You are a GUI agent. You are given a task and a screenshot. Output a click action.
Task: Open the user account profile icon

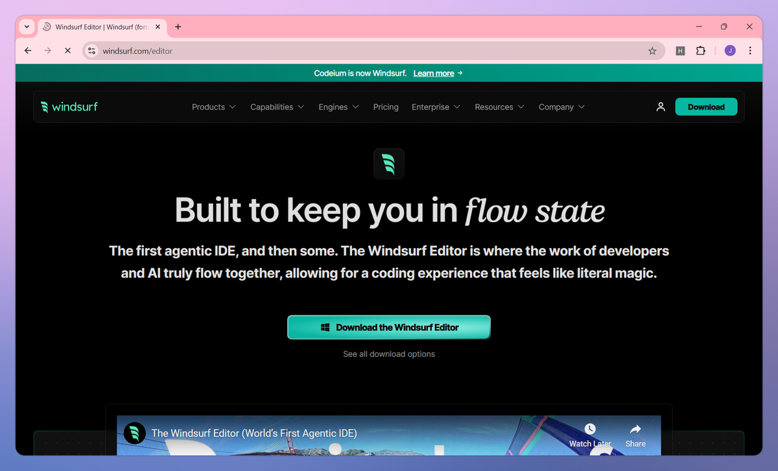(x=661, y=107)
